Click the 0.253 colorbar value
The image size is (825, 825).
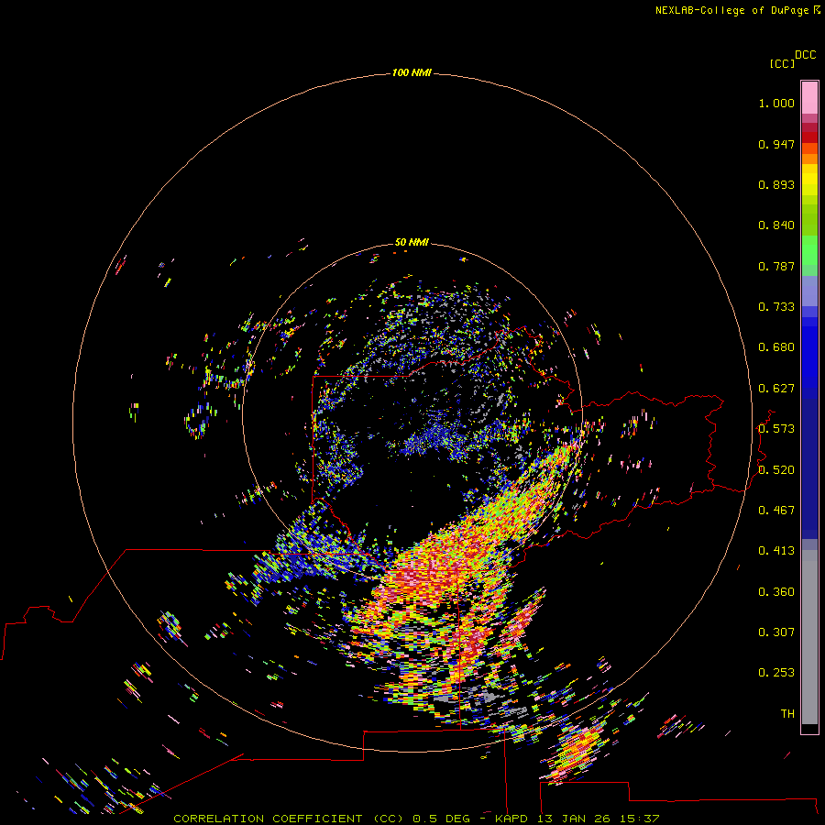point(776,673)
